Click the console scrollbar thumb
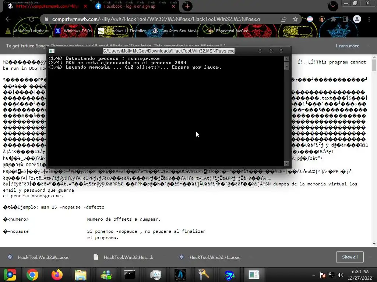The height and width of the screenshot is (282, 377). pyautogui.click(x=286, y=65)
